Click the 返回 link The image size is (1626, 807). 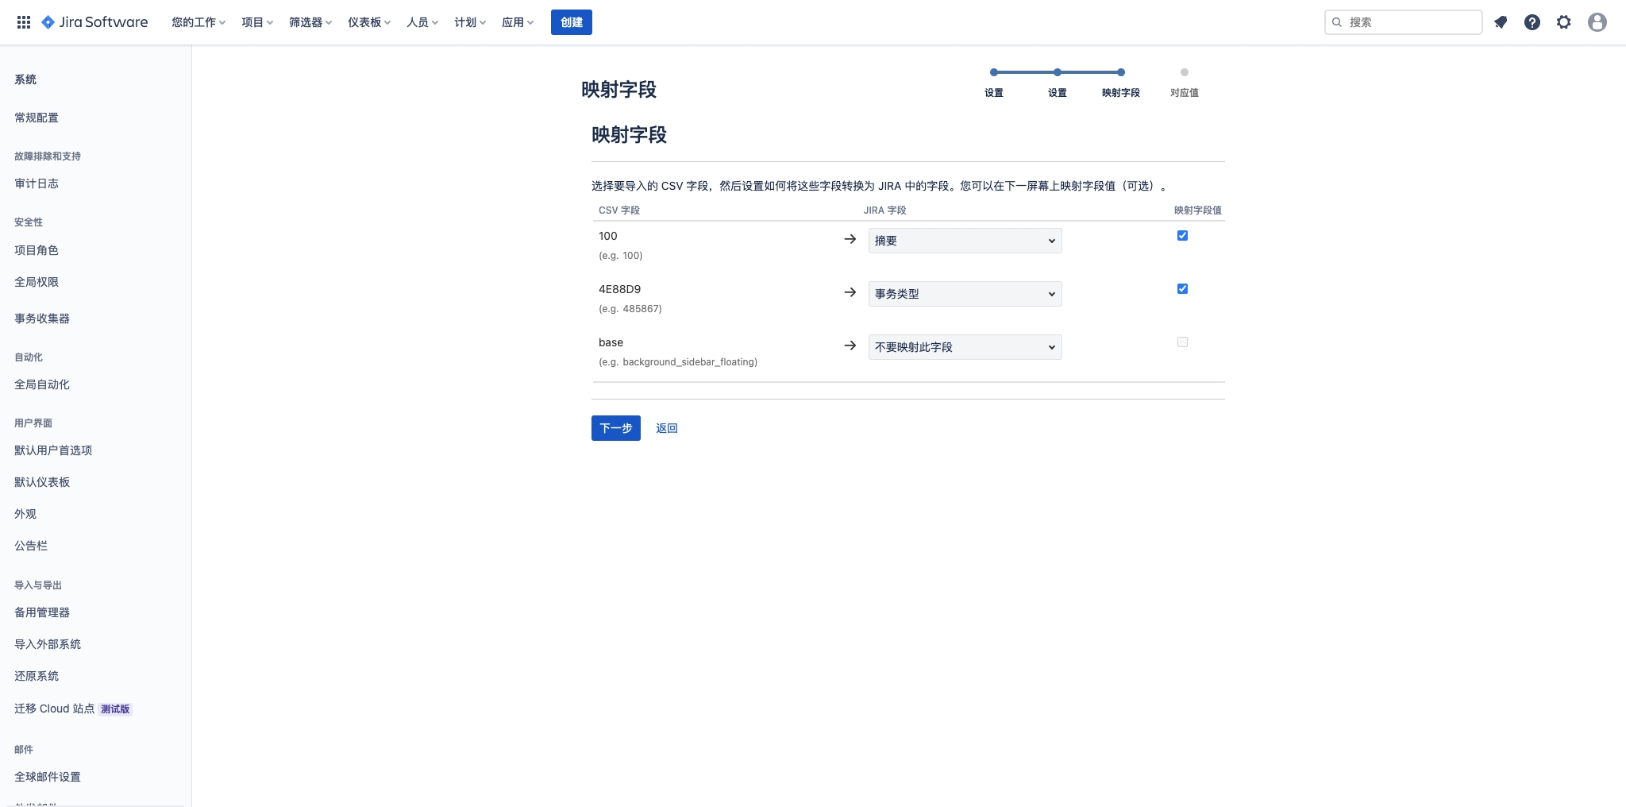pos(667,428)
